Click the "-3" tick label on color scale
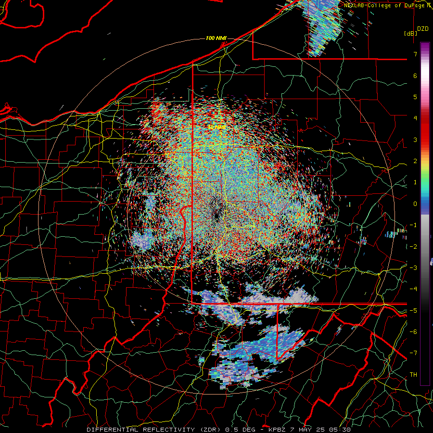The image size is (433, 433). click(413, 268)
